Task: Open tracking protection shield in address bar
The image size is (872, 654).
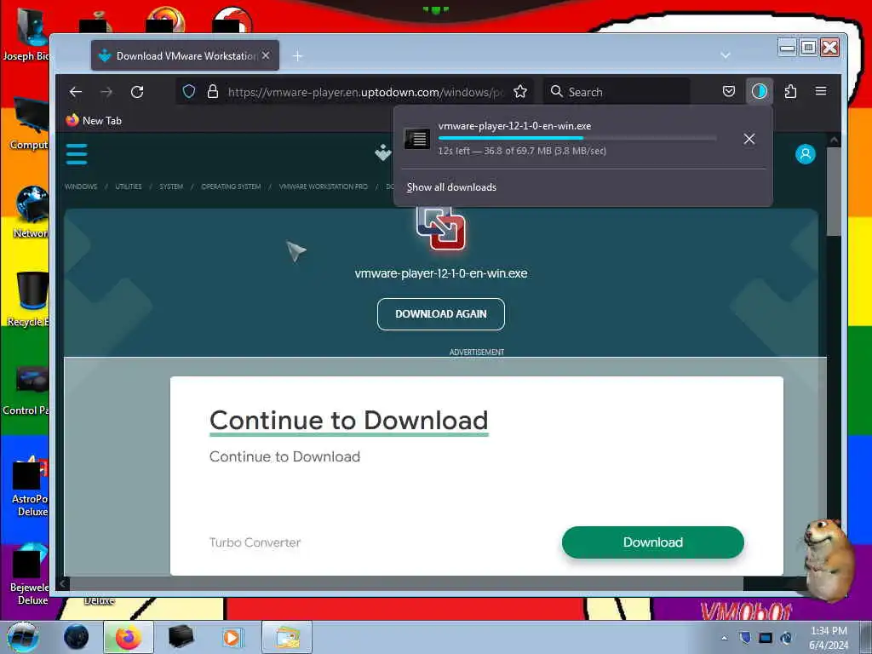Action: pyautogui.click(x=189, y=91)
